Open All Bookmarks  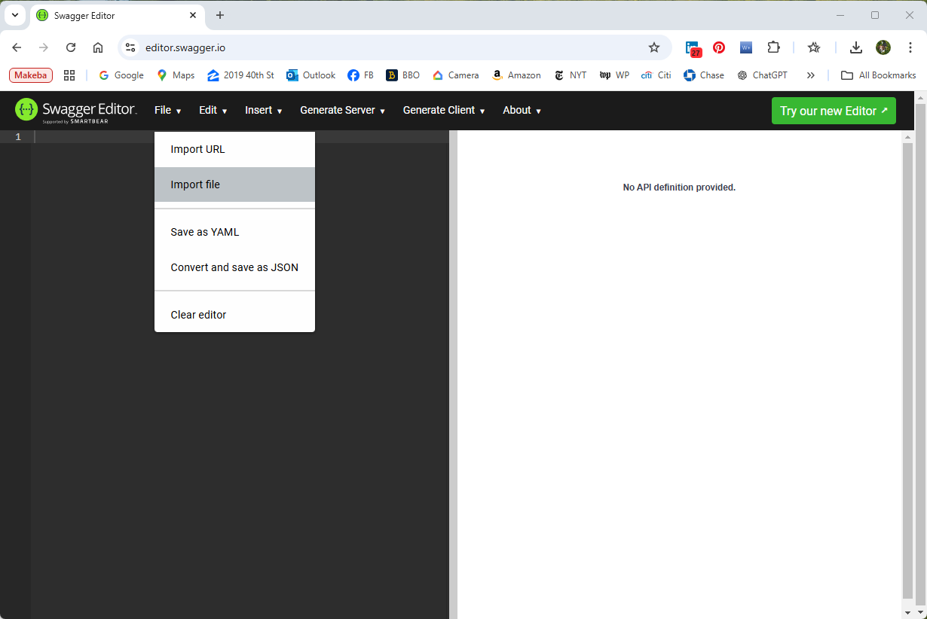(x=878, y=75)
